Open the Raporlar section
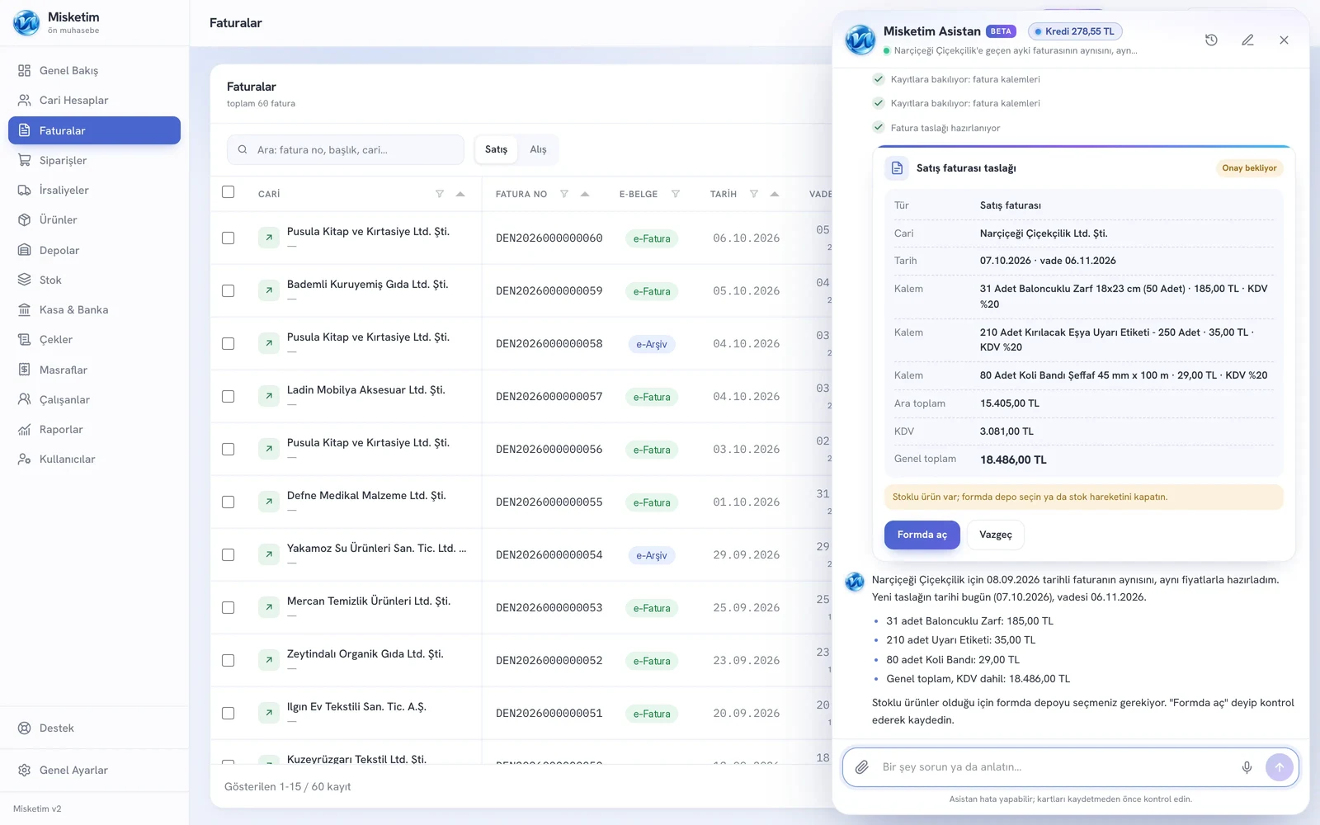 click(94, 430)
